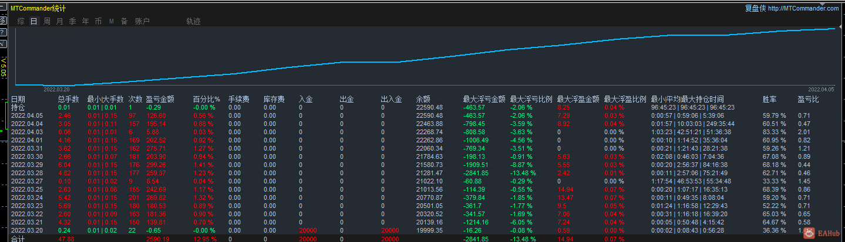Viewport: 845px width, 242px height.
Task: Click the 最大浮盈金额 column header
Action: (x=578, y=100)
